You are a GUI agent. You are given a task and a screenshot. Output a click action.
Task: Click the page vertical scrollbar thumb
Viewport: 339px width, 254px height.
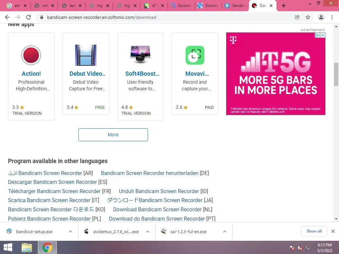336,74
